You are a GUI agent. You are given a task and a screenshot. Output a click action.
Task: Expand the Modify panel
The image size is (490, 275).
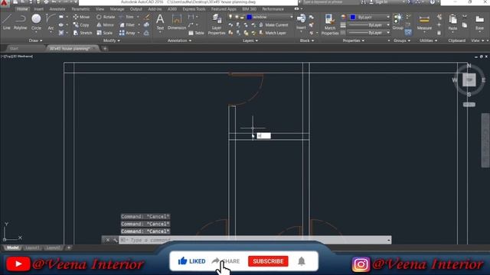[111, 40]
